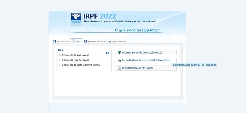Click Iniciar Declaração a partir da Pré-Preenchida button
The image size is (246, 113).
click(145, 60)
